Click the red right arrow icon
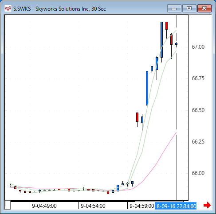Image resolution: width=216 pixels, height=214 pixels. click(x=207, y=205)
